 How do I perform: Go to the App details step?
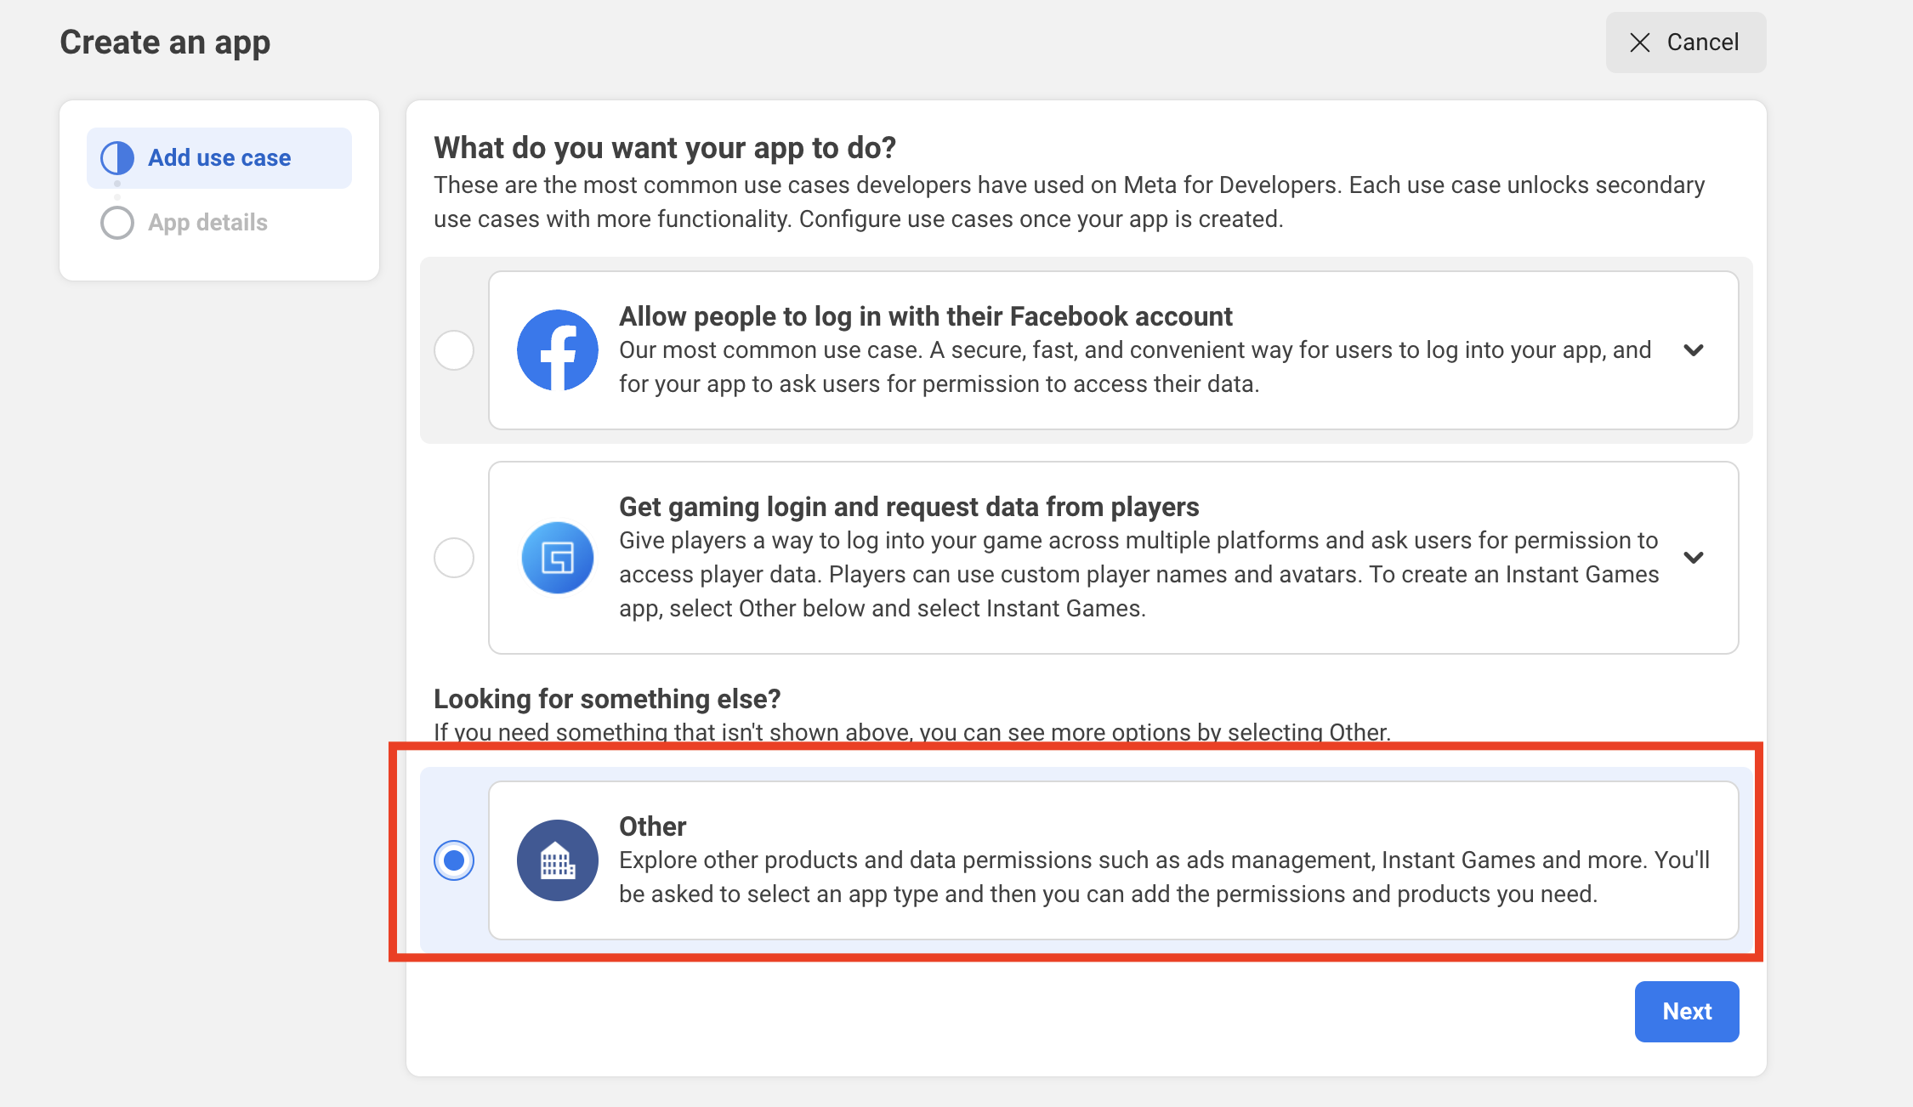coord(207,223)
